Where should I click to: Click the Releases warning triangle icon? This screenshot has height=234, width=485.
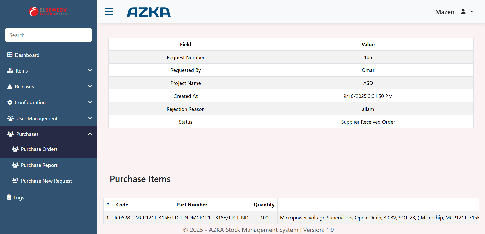[x=10, y=87]
